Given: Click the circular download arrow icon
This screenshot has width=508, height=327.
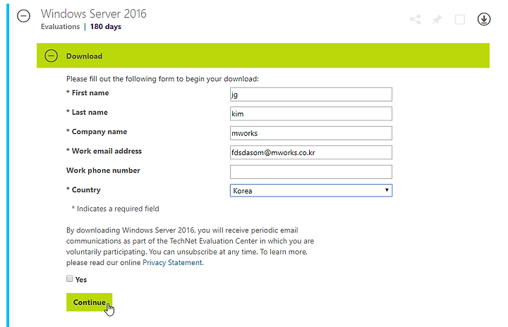Looking at the screenshot, I should click(x=484, y=19).
